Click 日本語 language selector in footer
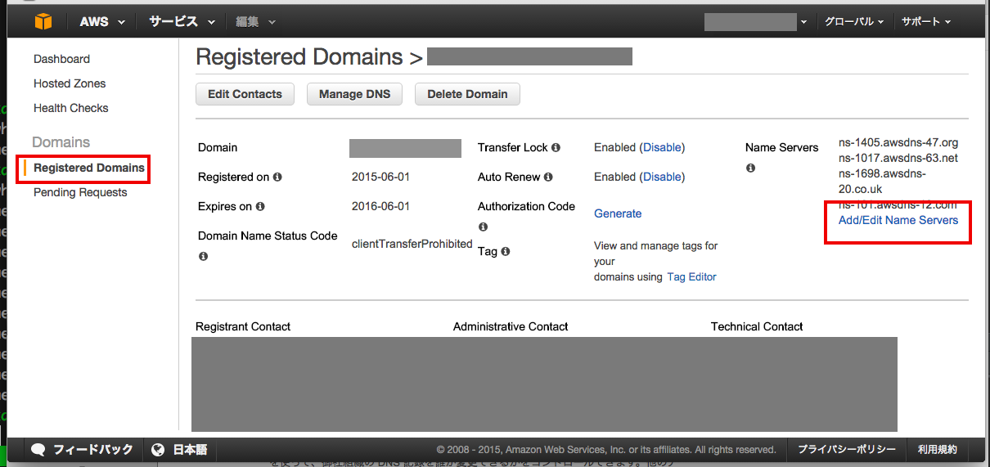990x467 pixels. [x=190, y=450]
